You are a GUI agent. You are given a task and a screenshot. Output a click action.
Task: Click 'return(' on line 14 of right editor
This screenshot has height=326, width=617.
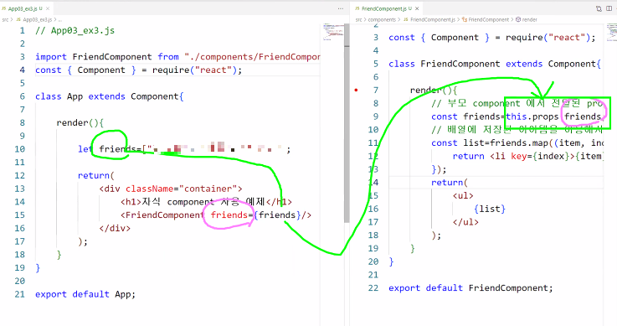click(x=450, y=183)
